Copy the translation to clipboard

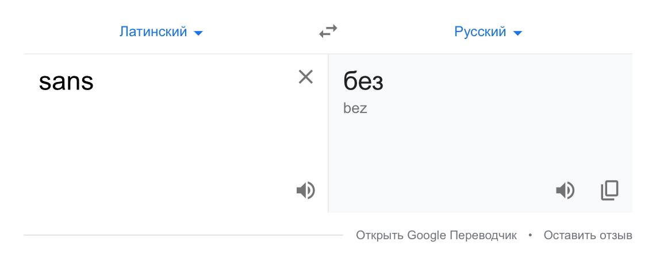(609, 190)
